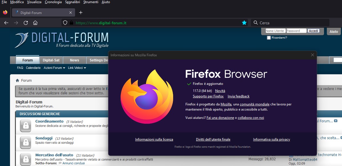This screenshot has height=166, width=342.
Task: Close the Informazioni su Mozilla Firefox dialog
Action: [x=312, y=55]
